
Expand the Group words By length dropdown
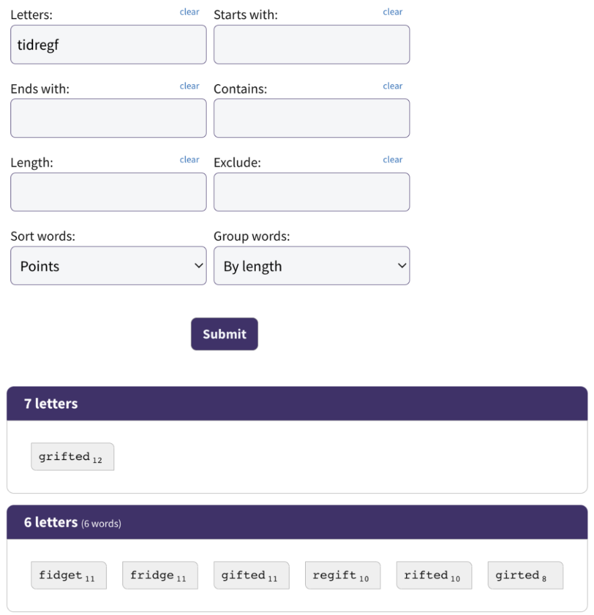[x=312, y=266]
